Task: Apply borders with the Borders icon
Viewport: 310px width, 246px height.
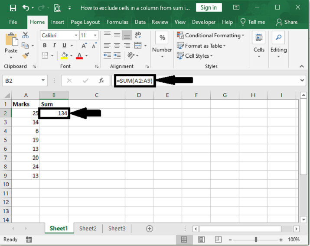Action: pos(45,55)
